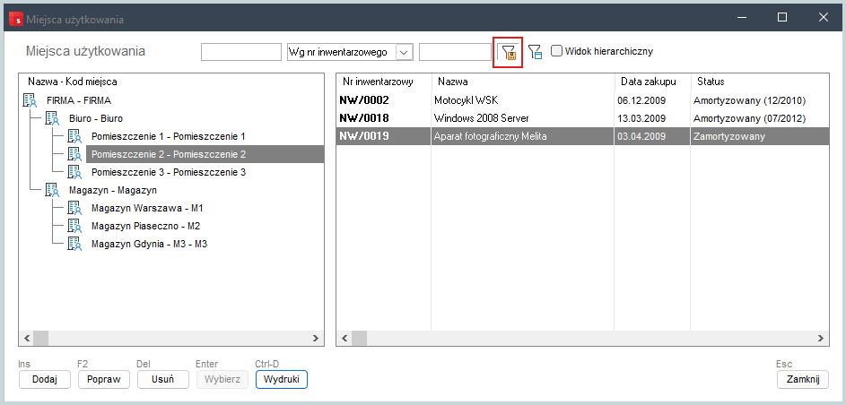
Task: Enable the Widok hierarchiczny checkbox
Action: point(556,51)
